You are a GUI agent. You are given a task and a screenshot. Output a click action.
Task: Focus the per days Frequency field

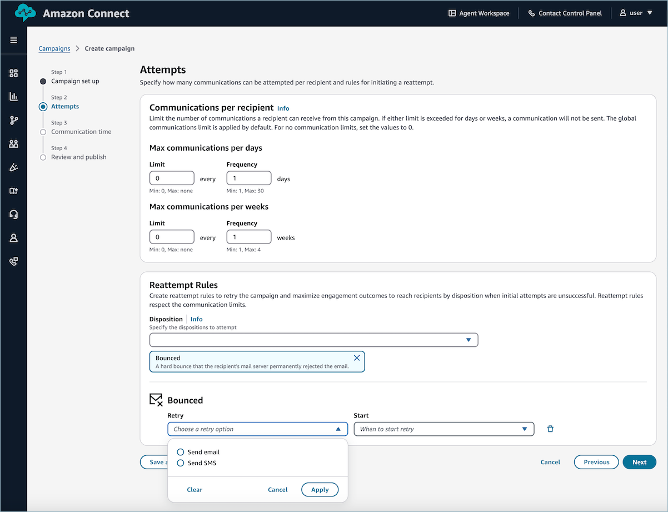pyautogui.click(x=249, y=178)
